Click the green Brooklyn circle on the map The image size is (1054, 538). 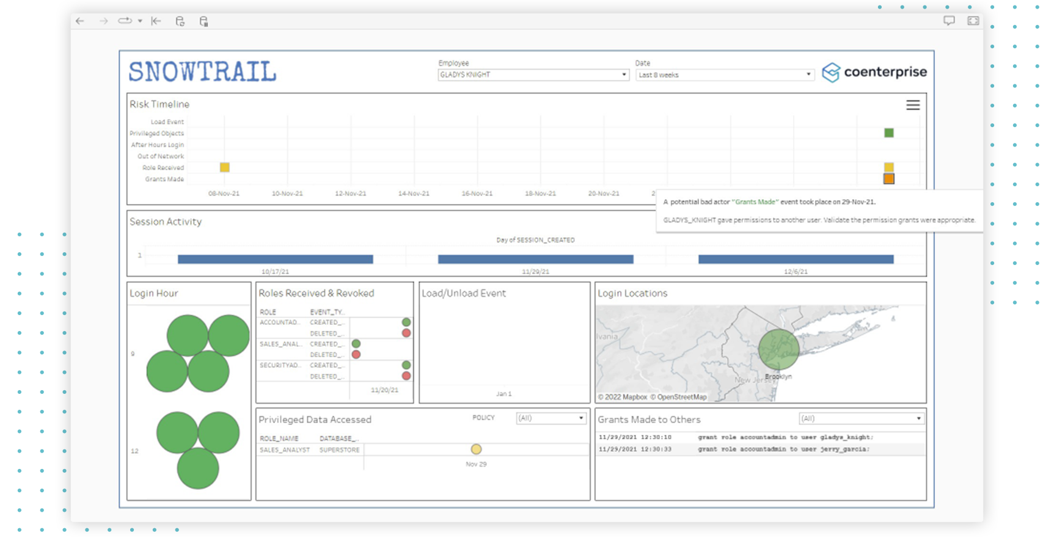[779, 350]
